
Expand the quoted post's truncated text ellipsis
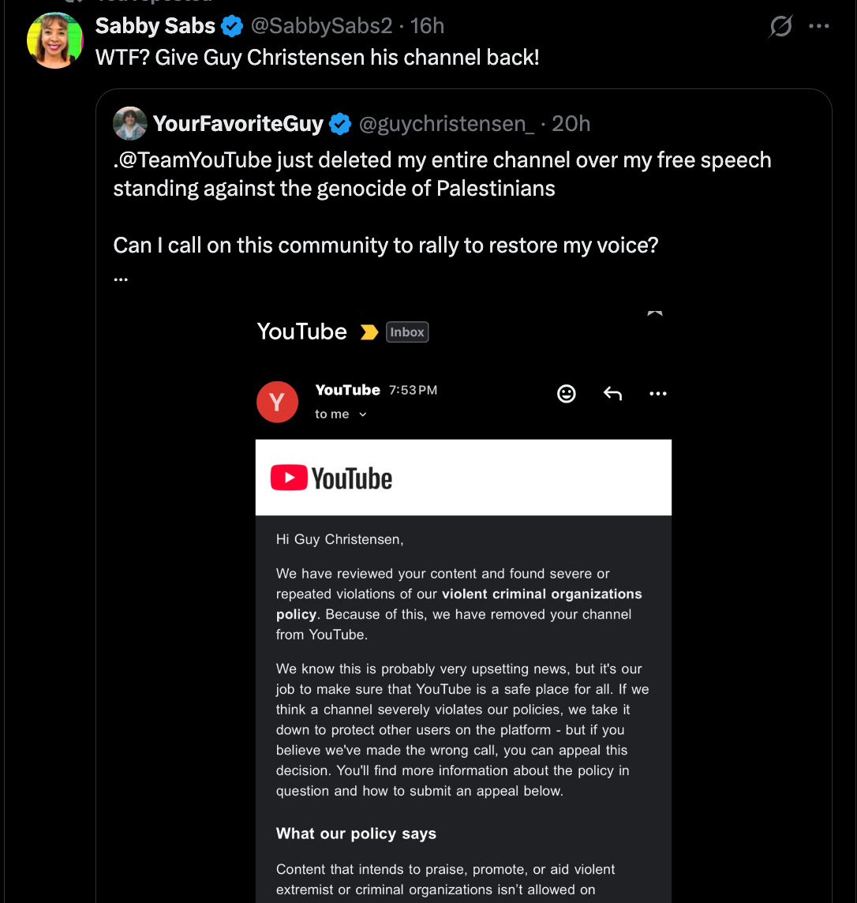(x=121, y=278)
